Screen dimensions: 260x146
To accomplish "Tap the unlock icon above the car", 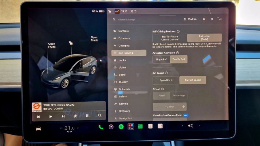I will click(71, 43).
